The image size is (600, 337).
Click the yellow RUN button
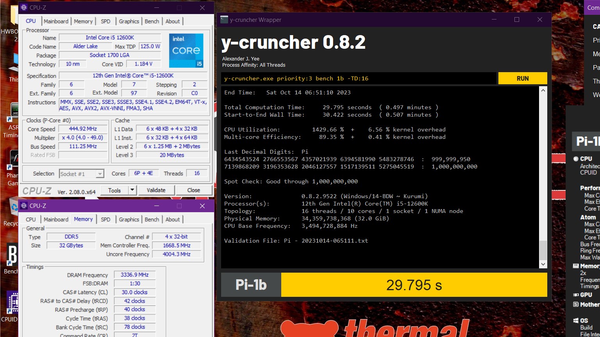[x=523, y=78]
